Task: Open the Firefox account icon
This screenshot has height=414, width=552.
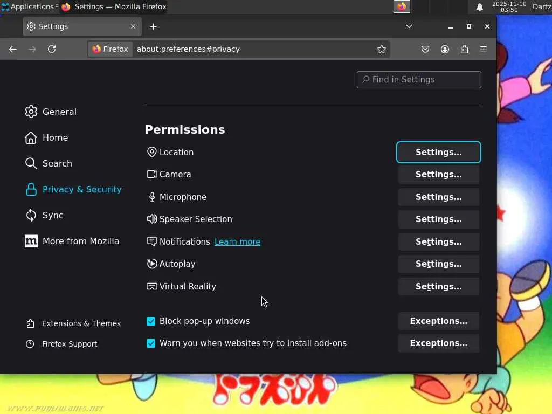Action: click(445, 49)
